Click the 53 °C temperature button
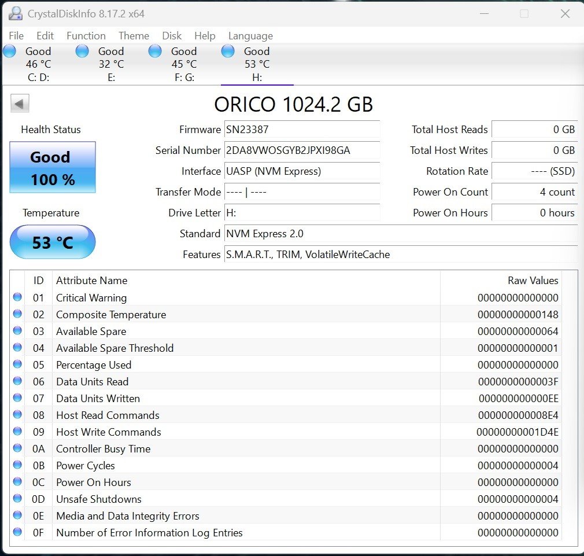 point(53,242)
